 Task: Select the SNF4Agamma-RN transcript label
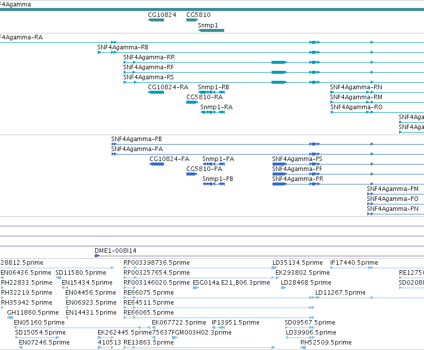click(x=356, y=87)
